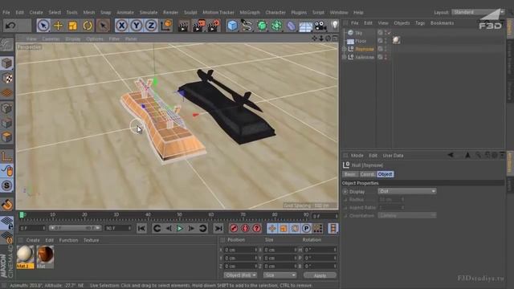Open the Floor environment icon
The height and width of the screenshot is (289, 514).
click(x=305, y=26)
